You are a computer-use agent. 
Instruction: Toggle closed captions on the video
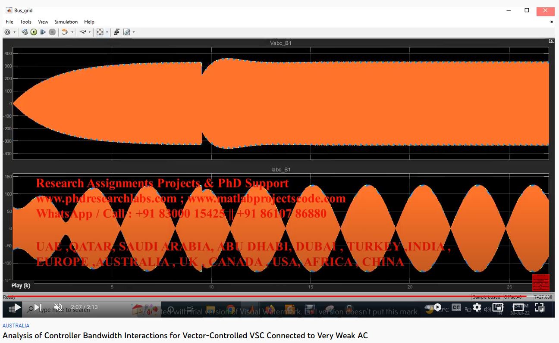coord(456,307)
